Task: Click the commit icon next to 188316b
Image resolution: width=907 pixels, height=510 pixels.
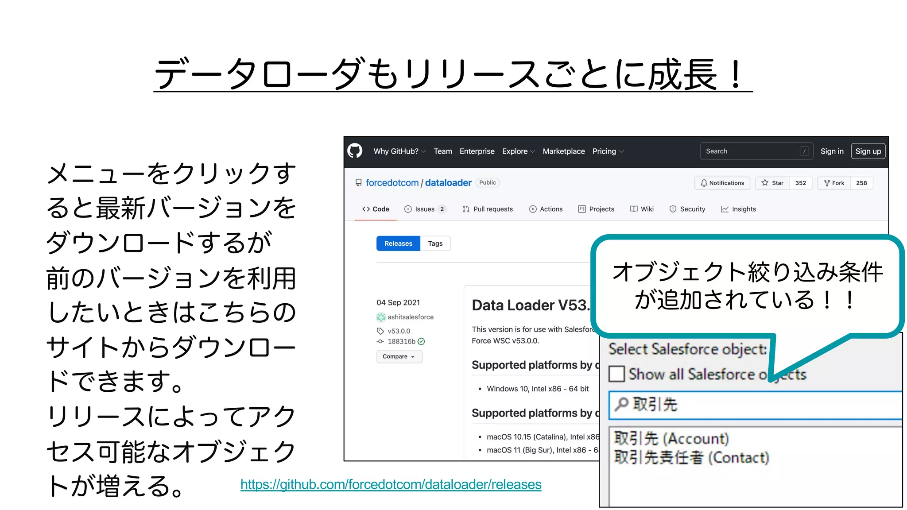Action: coord(380,341)
